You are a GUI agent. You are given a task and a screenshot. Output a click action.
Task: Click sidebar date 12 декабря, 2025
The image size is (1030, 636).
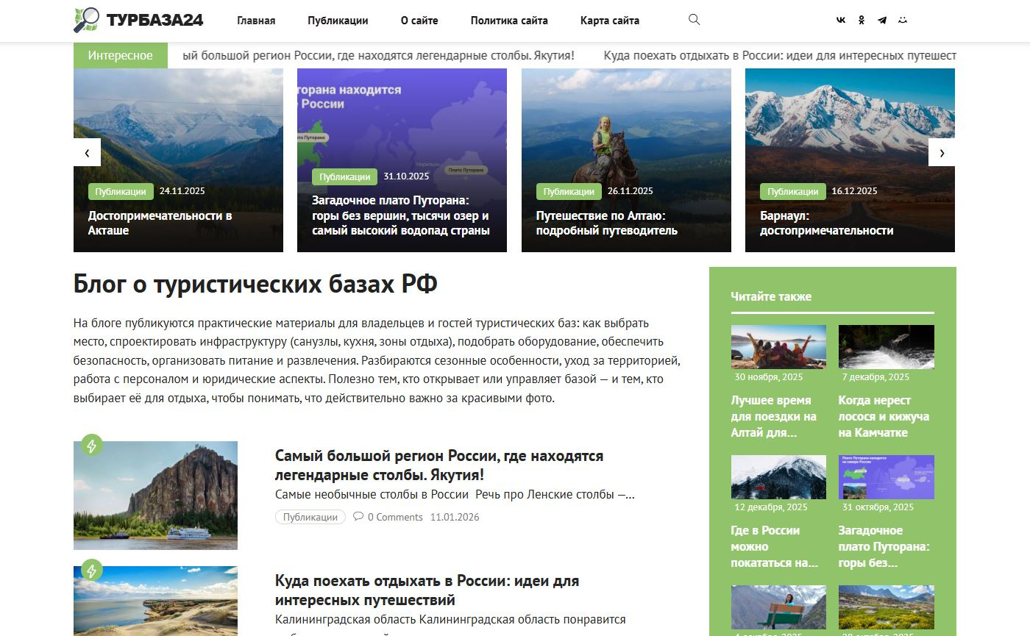pyautogui.click(x=771, y=507)
